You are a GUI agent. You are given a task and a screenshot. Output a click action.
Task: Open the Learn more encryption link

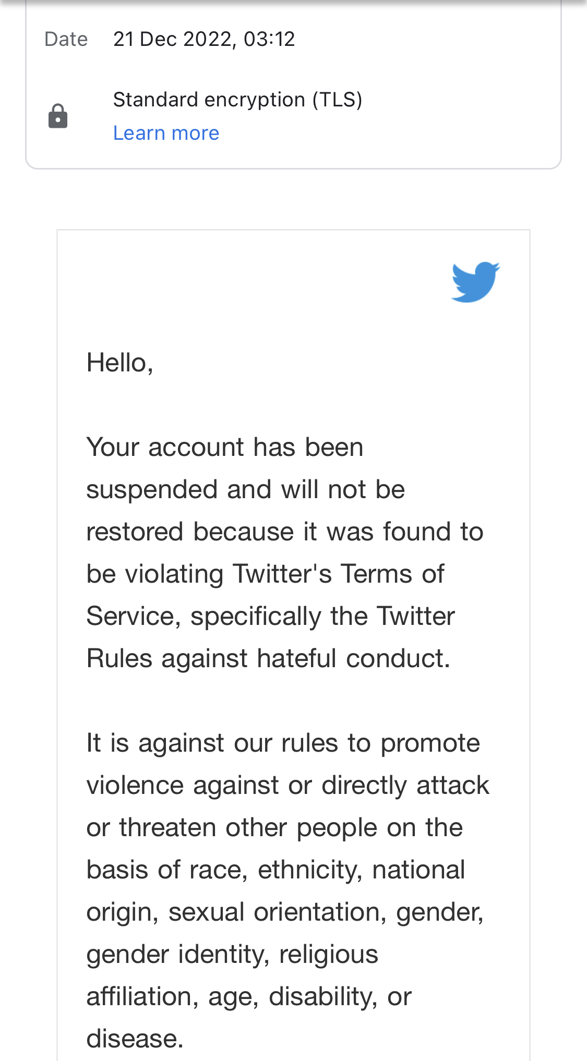click(x=166, y=133)
